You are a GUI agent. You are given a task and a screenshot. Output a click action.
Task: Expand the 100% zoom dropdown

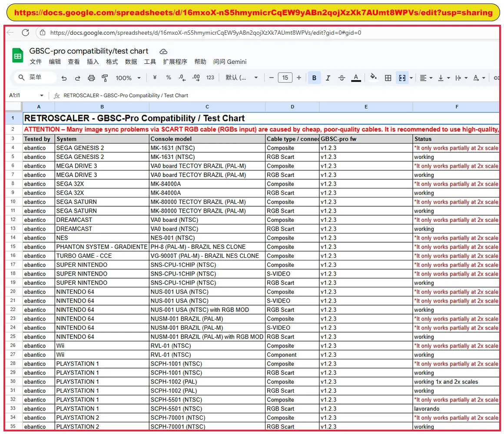pyautogui.click(x=128, y=78)
